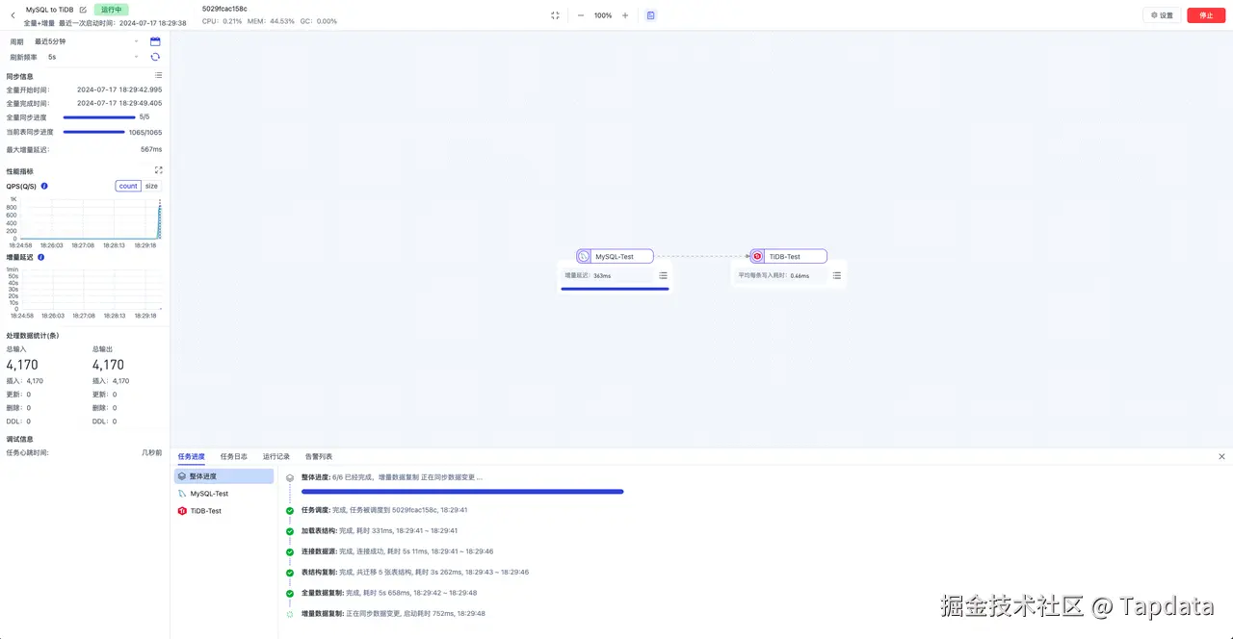The image size is (1233, 639).
Task: Click the 567ms 最大增量延迟 value
Action: point(151,150)
